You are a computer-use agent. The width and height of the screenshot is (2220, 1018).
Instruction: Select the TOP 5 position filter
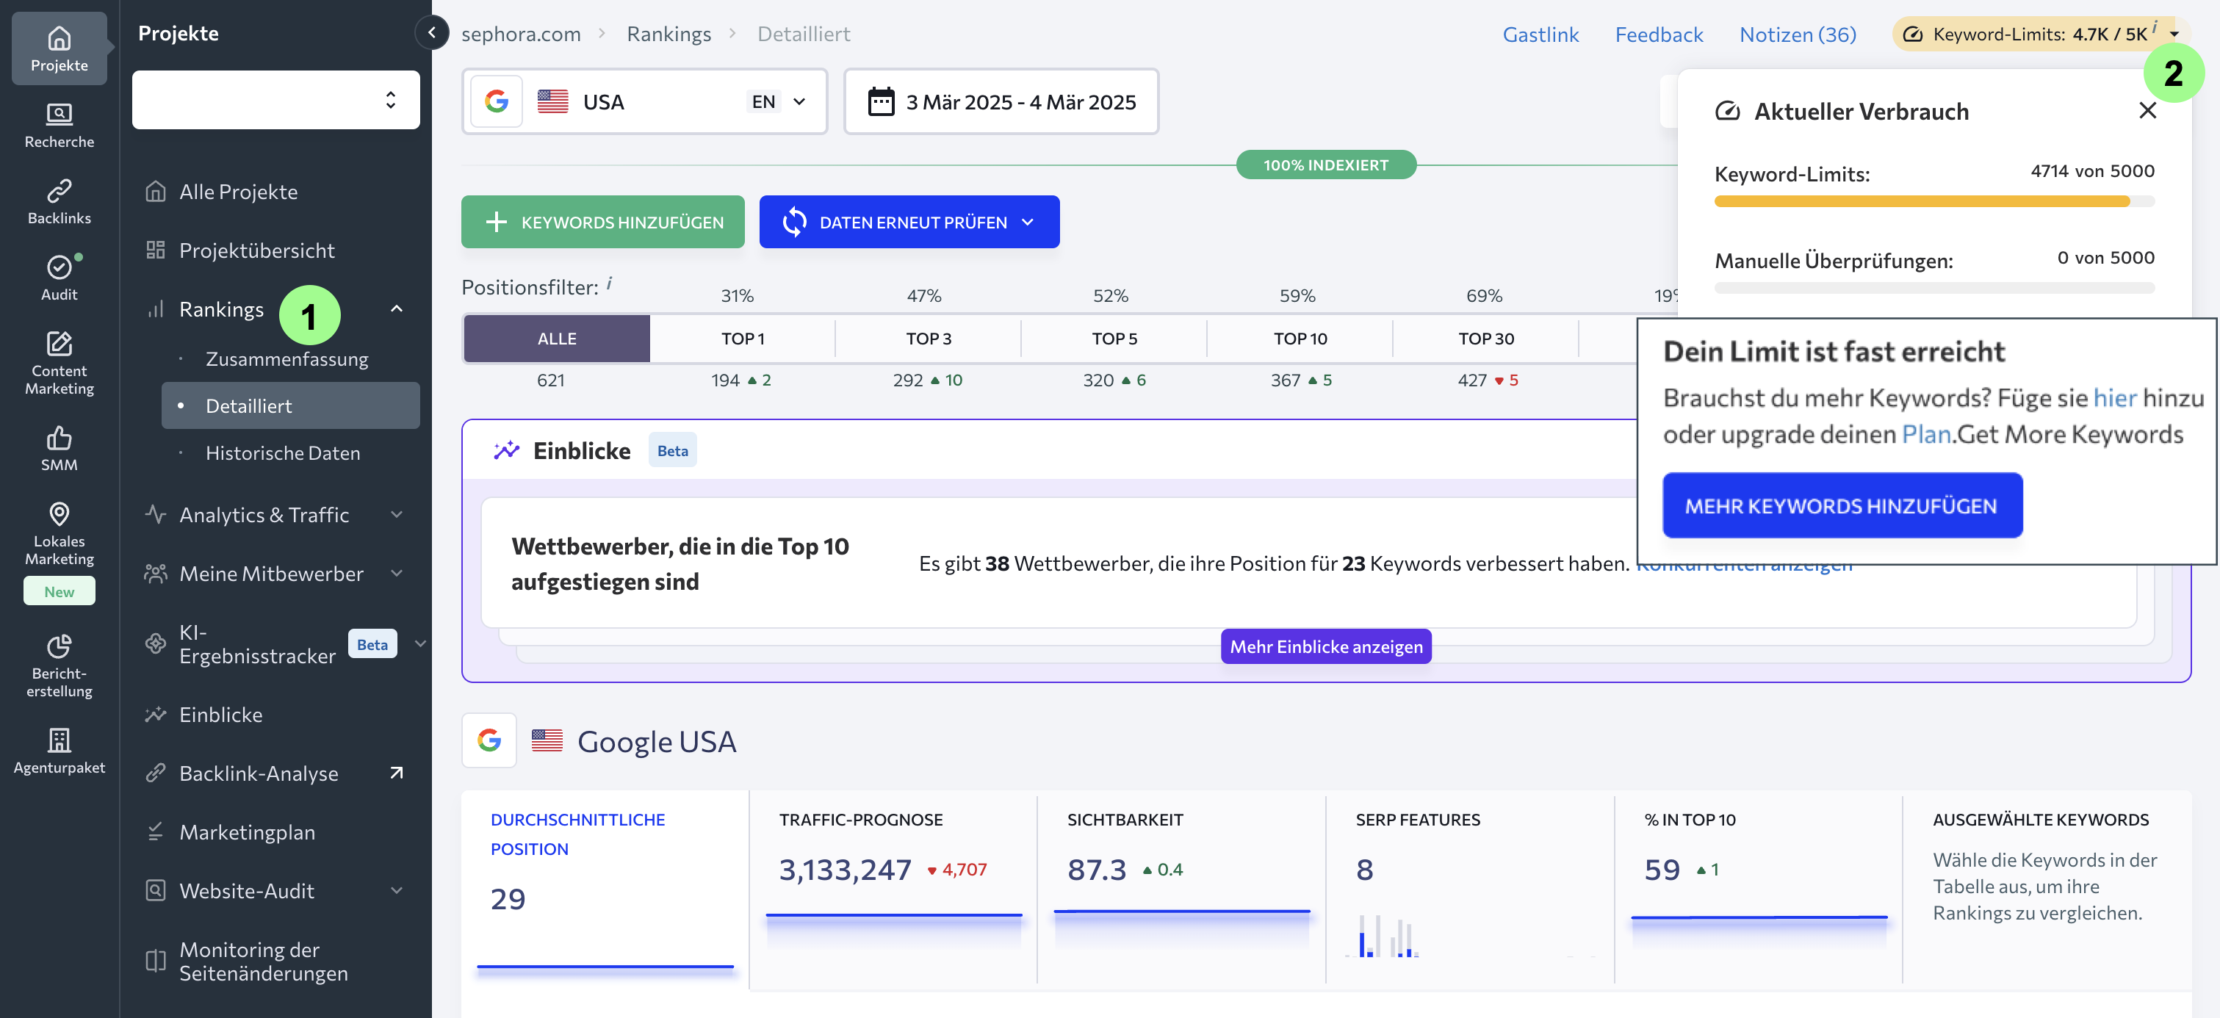pyautogui.click(x=1114, y=338)
